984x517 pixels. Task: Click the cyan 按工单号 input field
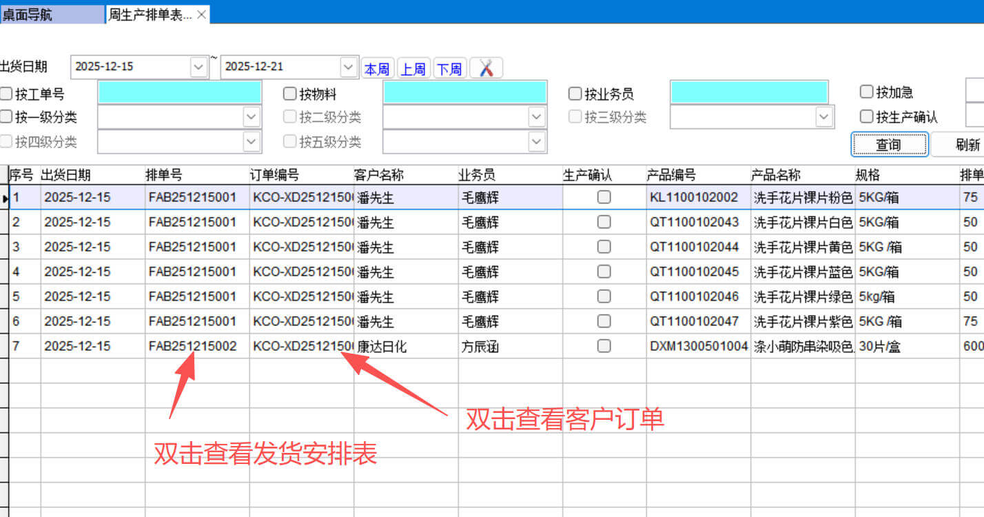point(180,92)
